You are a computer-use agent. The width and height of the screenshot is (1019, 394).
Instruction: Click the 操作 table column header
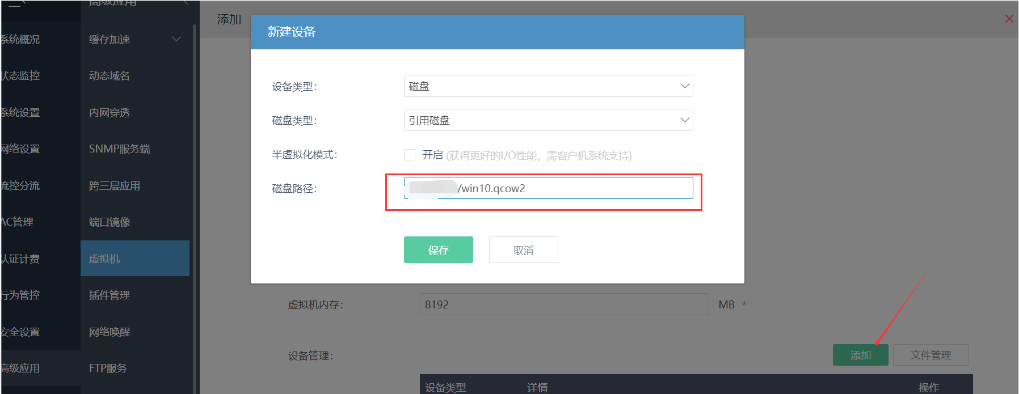[929, 387]
